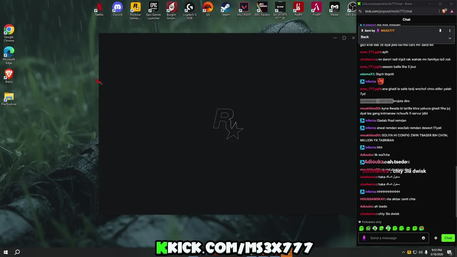Click Brave Shields icon in address bar
The height and width of the screenshot is (257, 457).
click(444, 11)
